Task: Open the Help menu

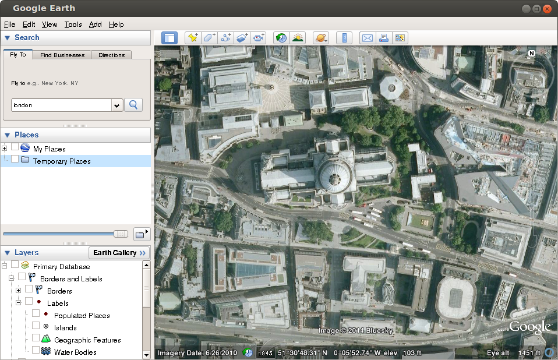Action: [116, 24]
